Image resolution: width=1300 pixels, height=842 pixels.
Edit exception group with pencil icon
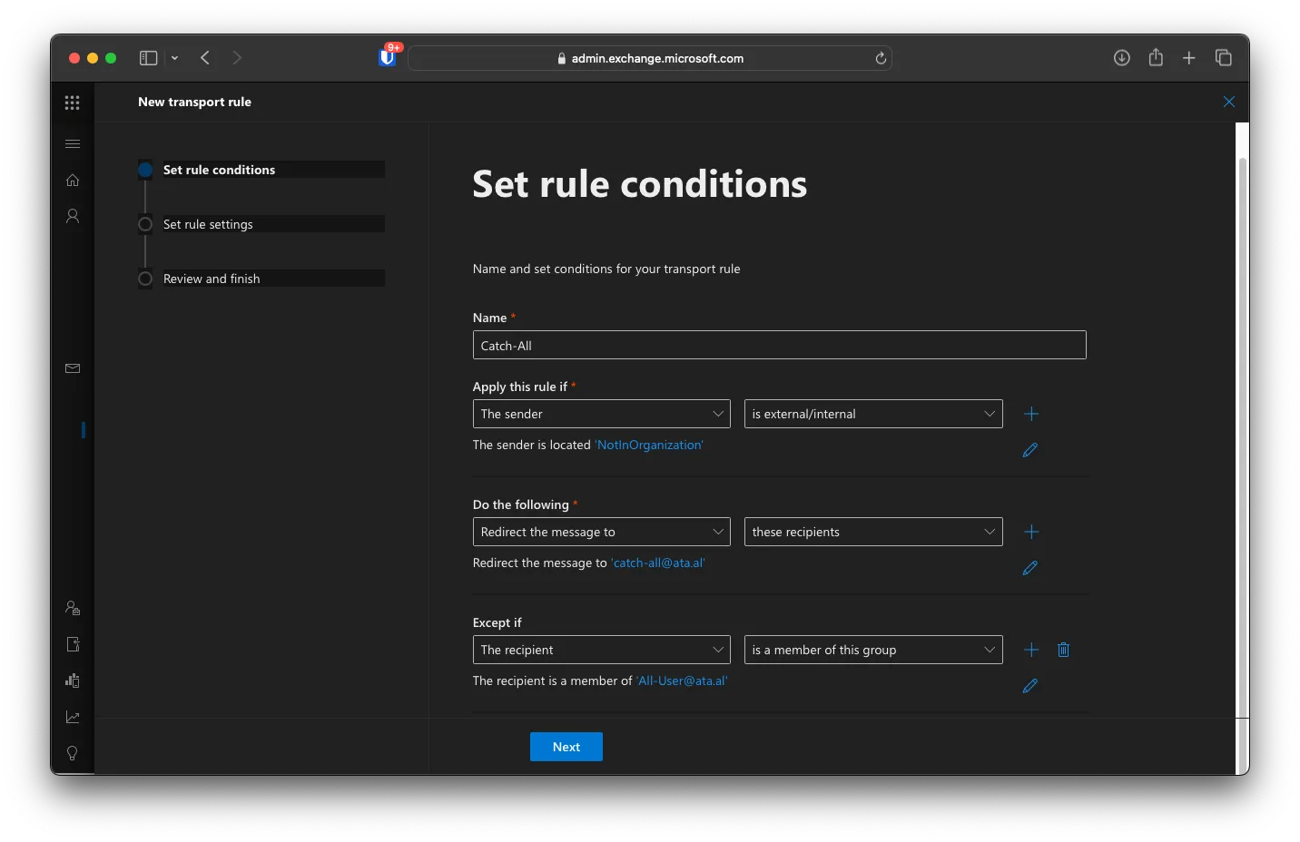[x=1030, y=686]
